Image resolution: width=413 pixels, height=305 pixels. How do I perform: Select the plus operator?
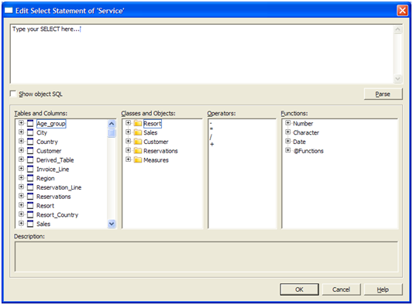tap(212, 144)
